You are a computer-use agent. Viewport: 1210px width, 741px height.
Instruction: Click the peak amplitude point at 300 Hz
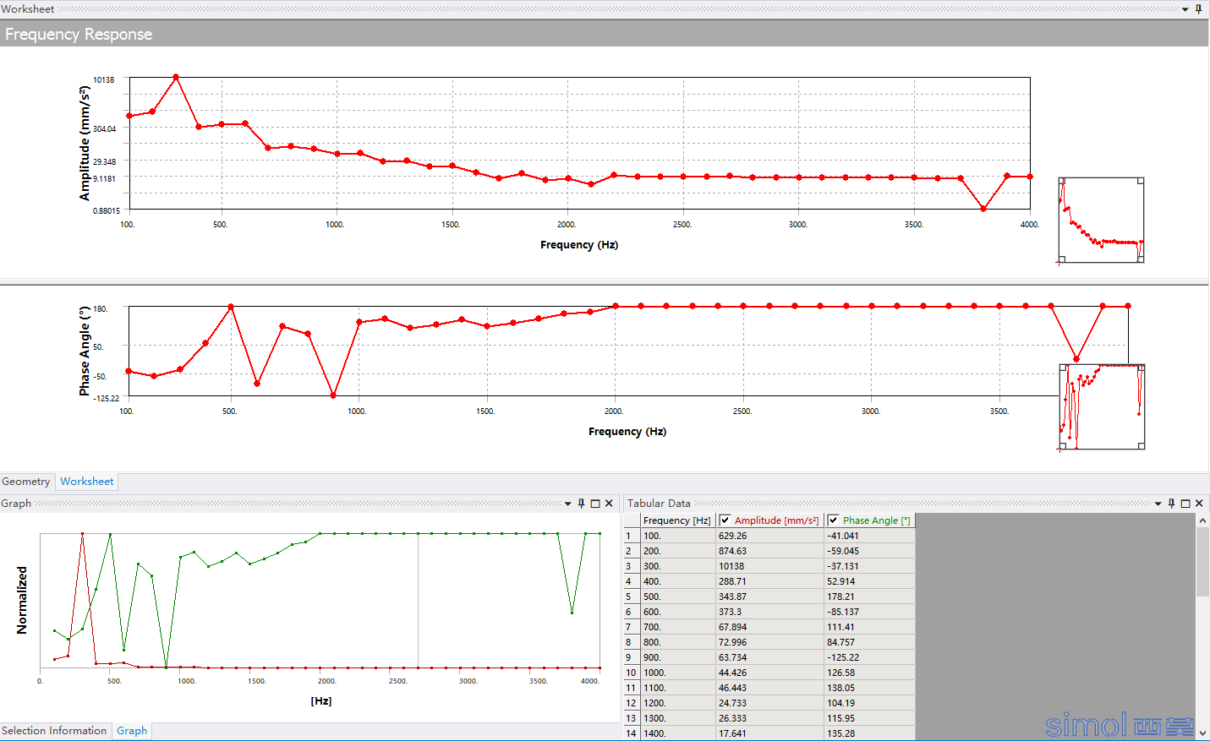pos(176,77)
